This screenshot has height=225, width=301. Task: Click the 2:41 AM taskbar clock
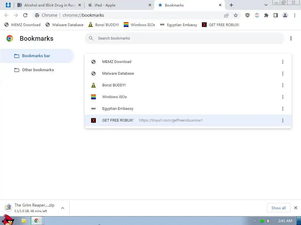(x=285, y=221)
